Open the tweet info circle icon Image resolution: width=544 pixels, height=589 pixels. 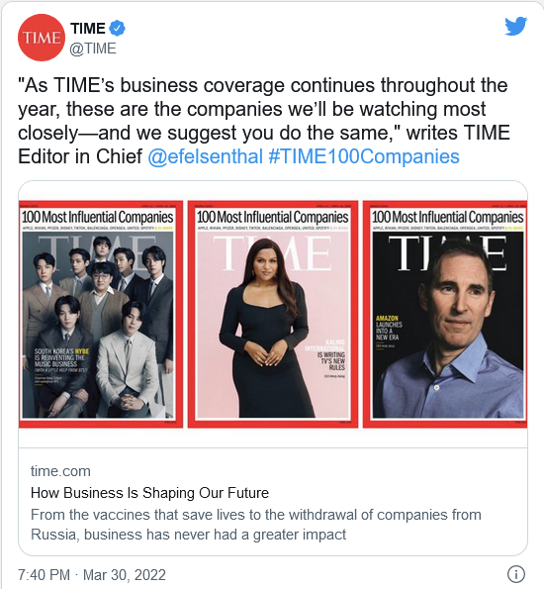(x=516, y=574)
